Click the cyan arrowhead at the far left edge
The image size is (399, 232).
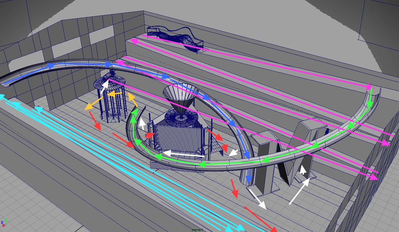tap(1, 97)
